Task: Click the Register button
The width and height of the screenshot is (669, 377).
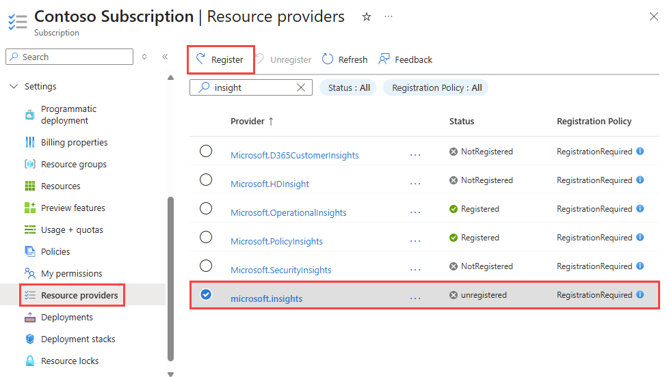Action: click(221, 59)
